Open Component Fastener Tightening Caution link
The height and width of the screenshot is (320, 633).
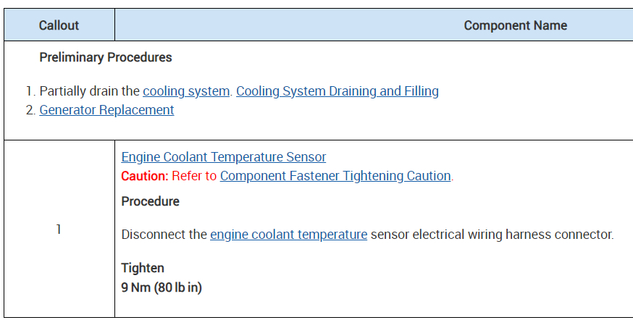click(x=335, y=176)
